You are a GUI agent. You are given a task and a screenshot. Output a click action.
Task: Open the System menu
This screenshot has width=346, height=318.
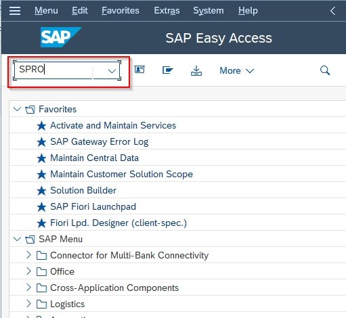click(209, 11)
